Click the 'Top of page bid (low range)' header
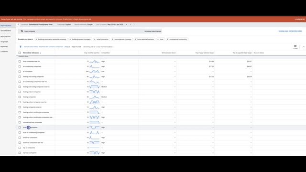Viewport: 306px width, 172px height. pos(204,53)
